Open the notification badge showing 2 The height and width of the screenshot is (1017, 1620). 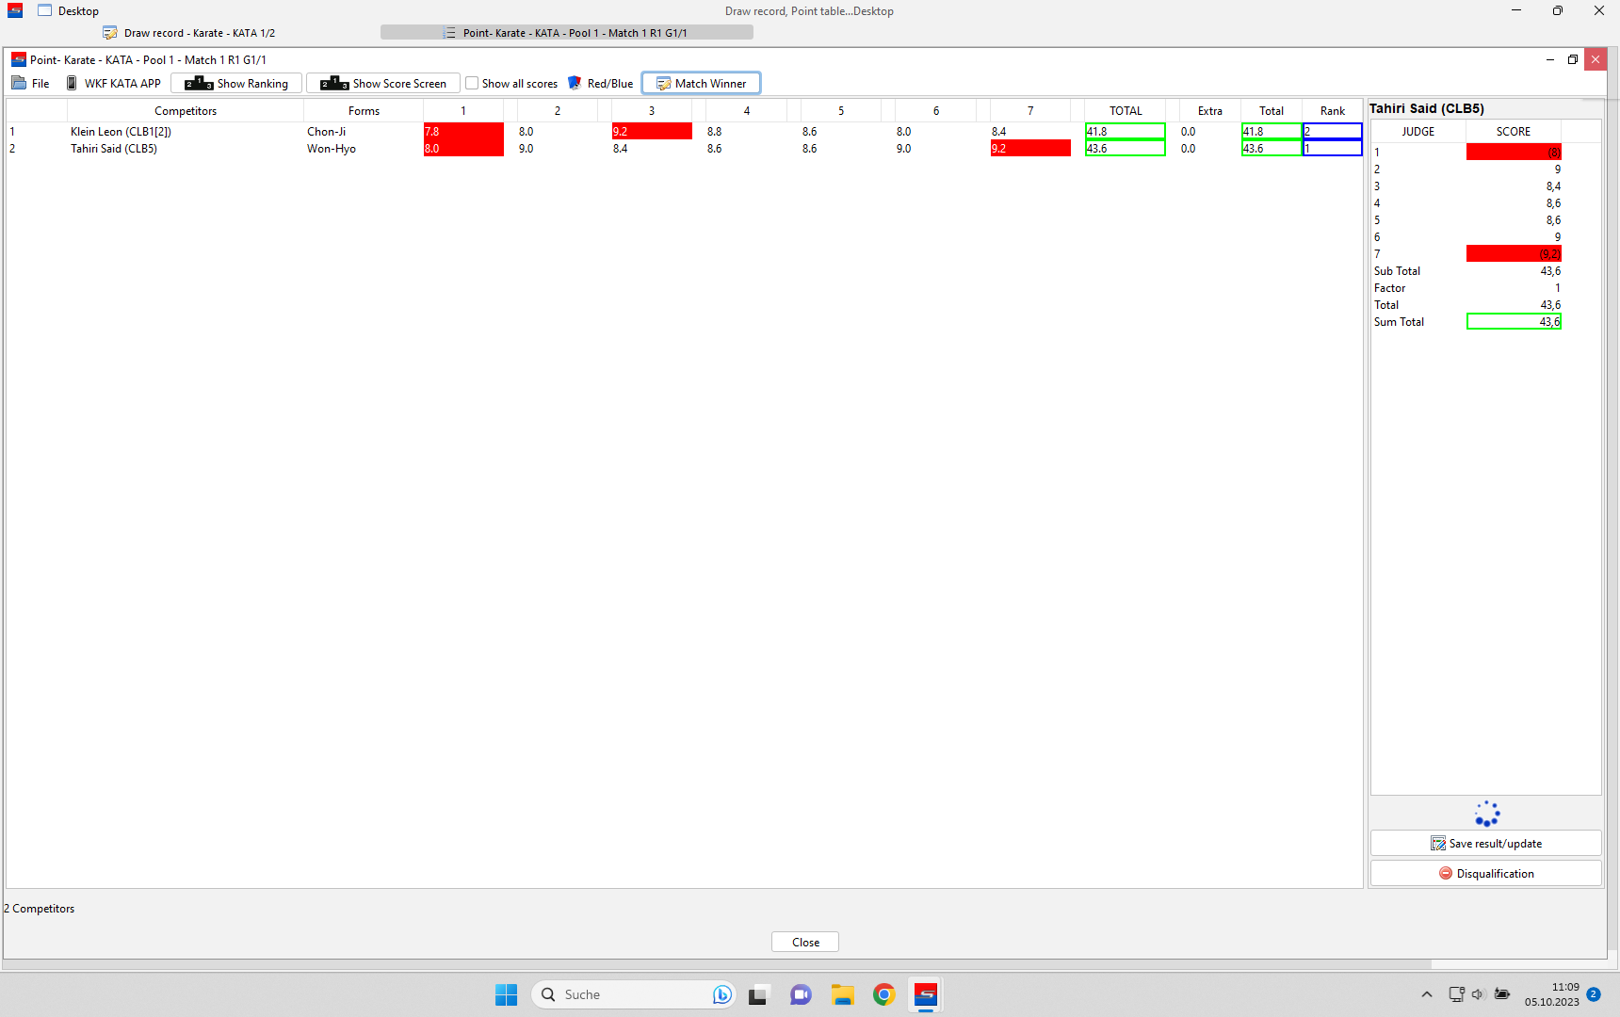click(1594, 994)
